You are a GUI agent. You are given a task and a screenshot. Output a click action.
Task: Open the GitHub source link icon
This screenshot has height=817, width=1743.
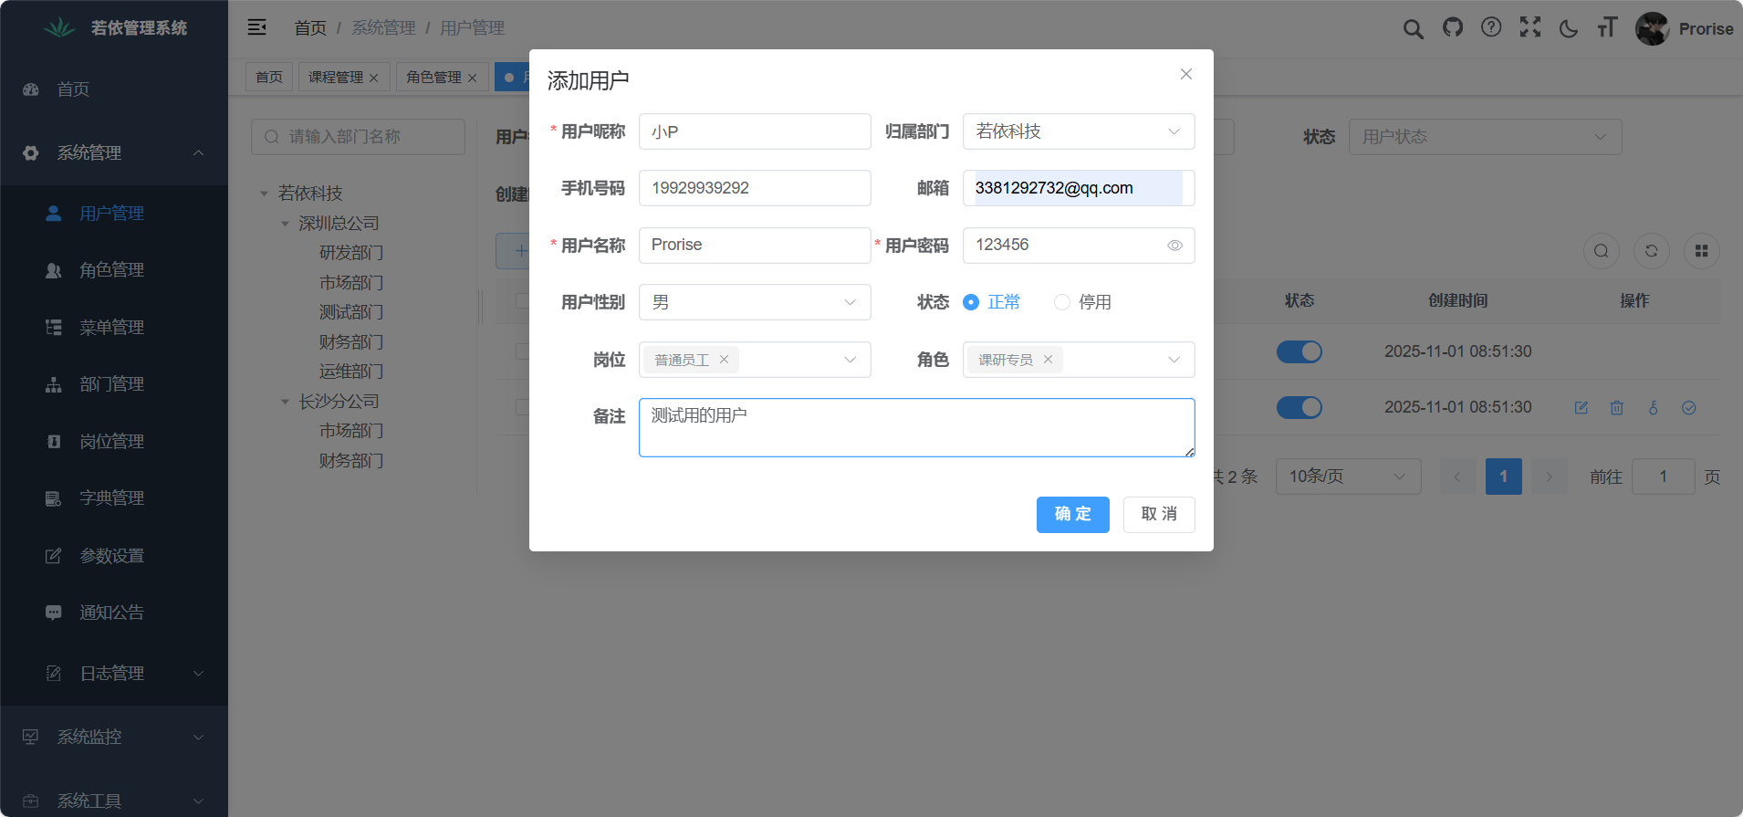(x=1452, y=28)
